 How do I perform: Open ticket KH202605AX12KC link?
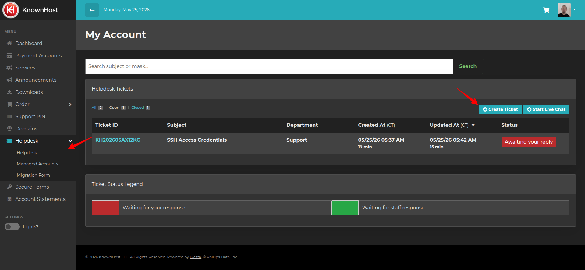click(118, 140)
